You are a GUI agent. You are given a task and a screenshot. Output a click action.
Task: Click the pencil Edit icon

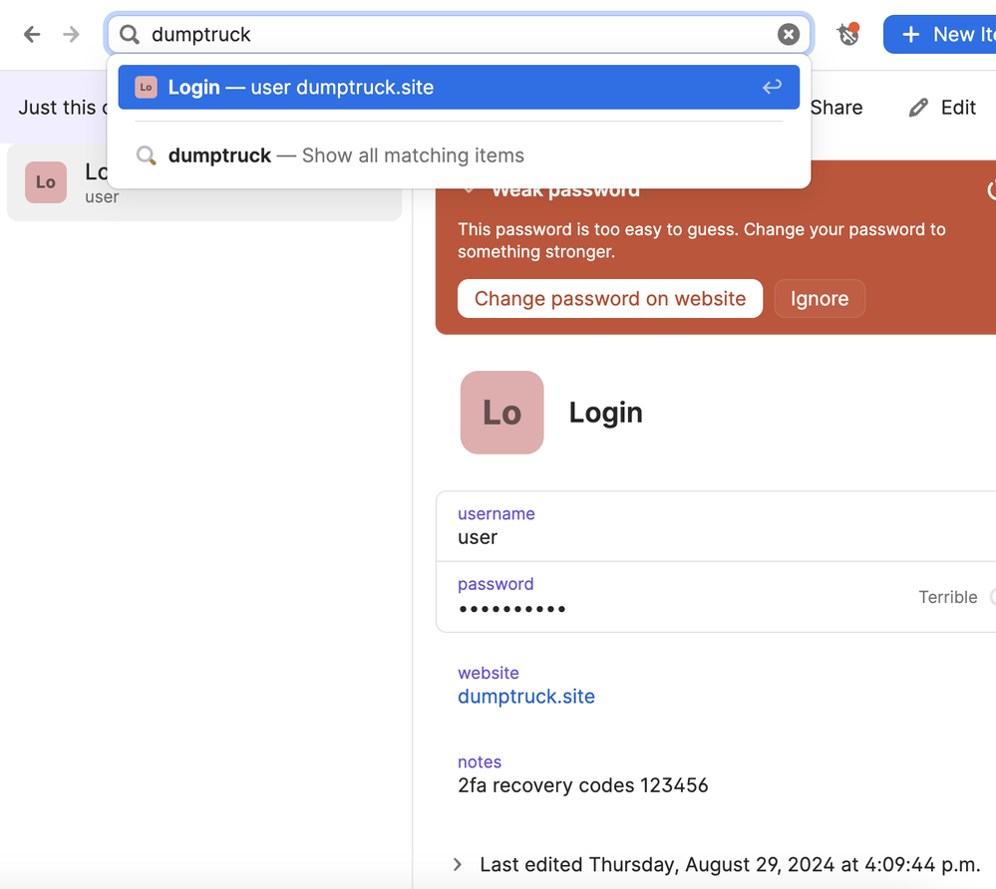coord(918,108)
